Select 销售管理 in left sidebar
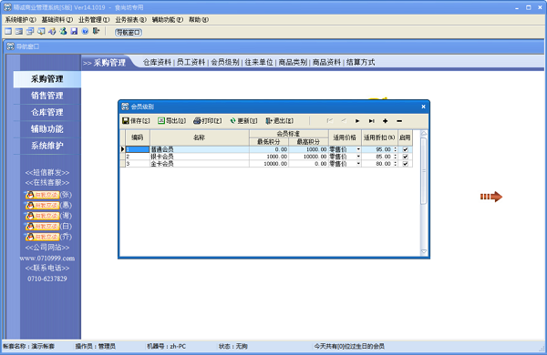The image size is (547, 355). click(x=47, y=96)
